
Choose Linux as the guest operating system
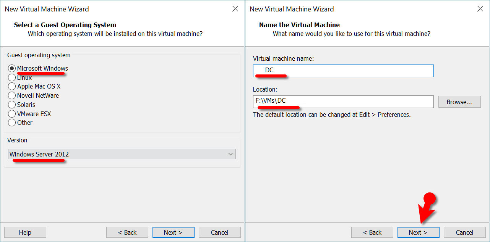click(x=12, y=77)
